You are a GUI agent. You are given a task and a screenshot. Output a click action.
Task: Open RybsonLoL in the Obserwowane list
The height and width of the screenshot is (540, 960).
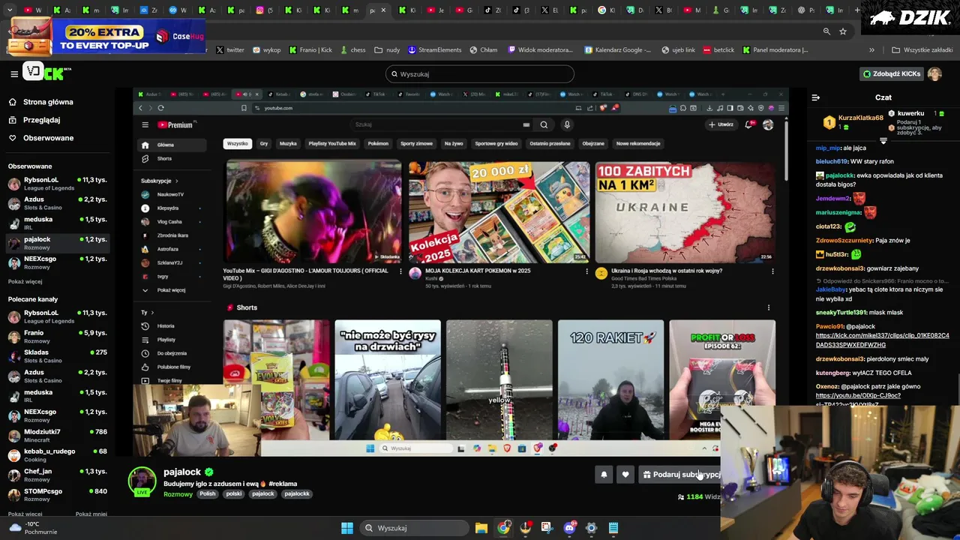(57, 184)
